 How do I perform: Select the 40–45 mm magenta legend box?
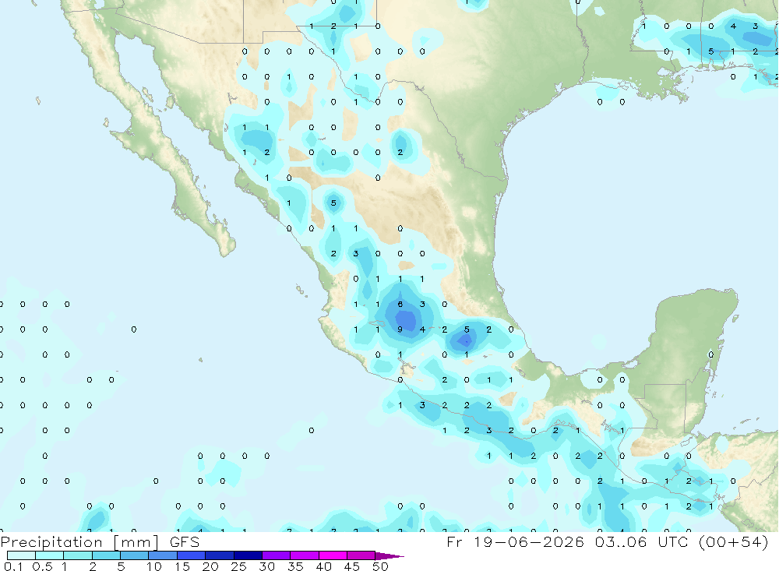(333, 555)
